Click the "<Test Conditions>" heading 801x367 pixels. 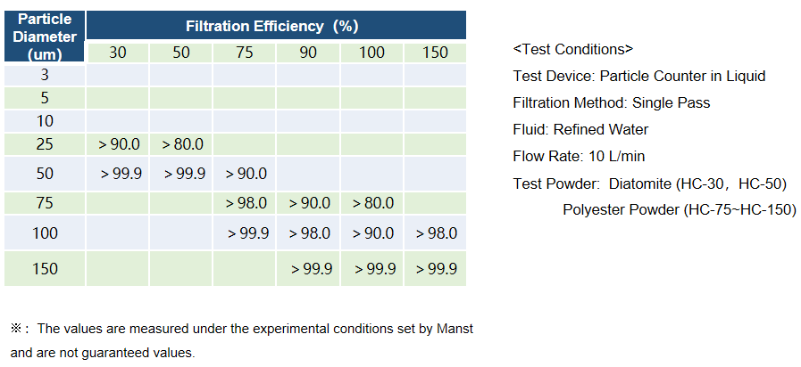pos(573,49)
